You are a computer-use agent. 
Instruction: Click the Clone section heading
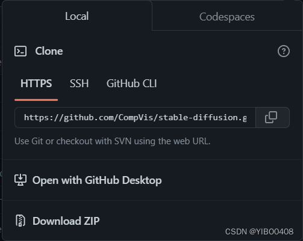click(49, 51)
